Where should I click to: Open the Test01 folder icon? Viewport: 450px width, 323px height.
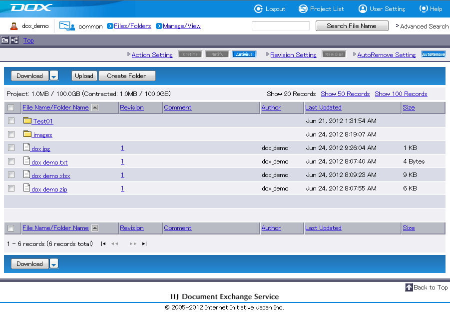[27, 120]
